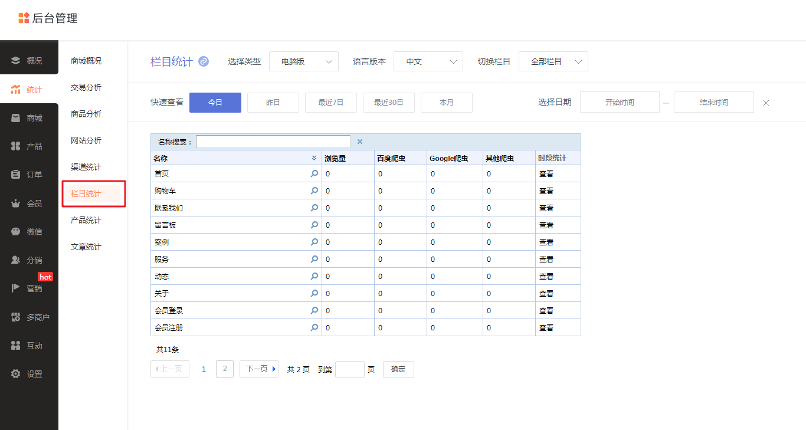Go to page 2 of results
The width and height of the screenshot is (806, 430).
225,369
